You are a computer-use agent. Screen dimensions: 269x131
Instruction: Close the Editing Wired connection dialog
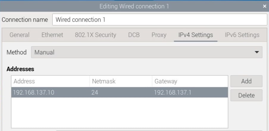pyautogui.click(x=264, y=6)
